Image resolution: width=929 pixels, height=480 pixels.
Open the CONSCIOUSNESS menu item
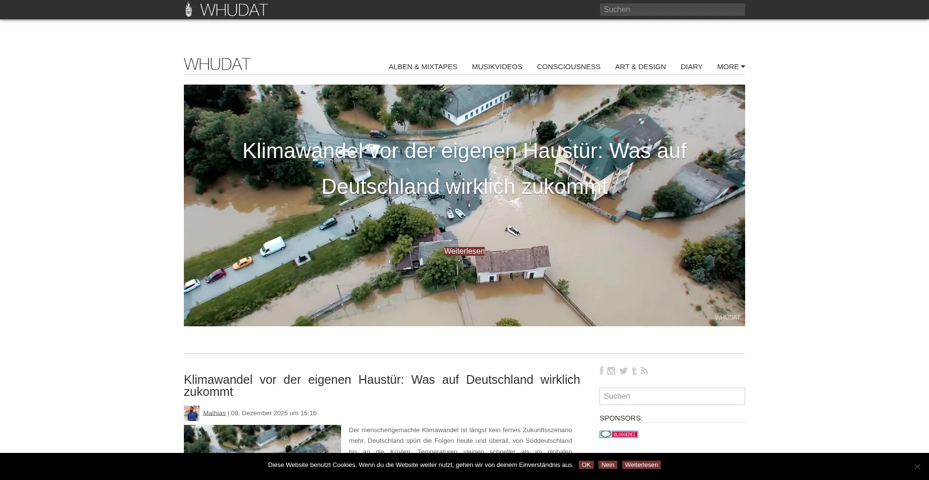click(x=569, y=67)
